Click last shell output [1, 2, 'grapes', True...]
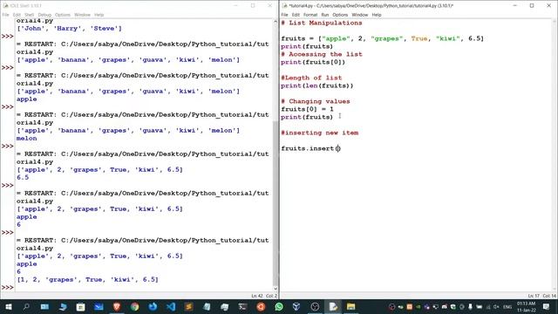 pos(87,279)
